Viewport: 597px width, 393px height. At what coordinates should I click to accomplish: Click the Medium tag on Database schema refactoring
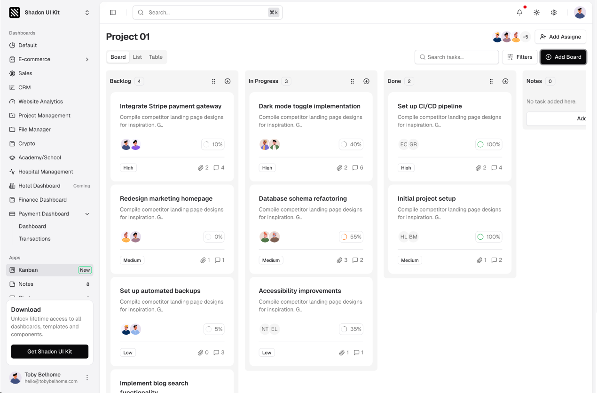tap(271, 260)
